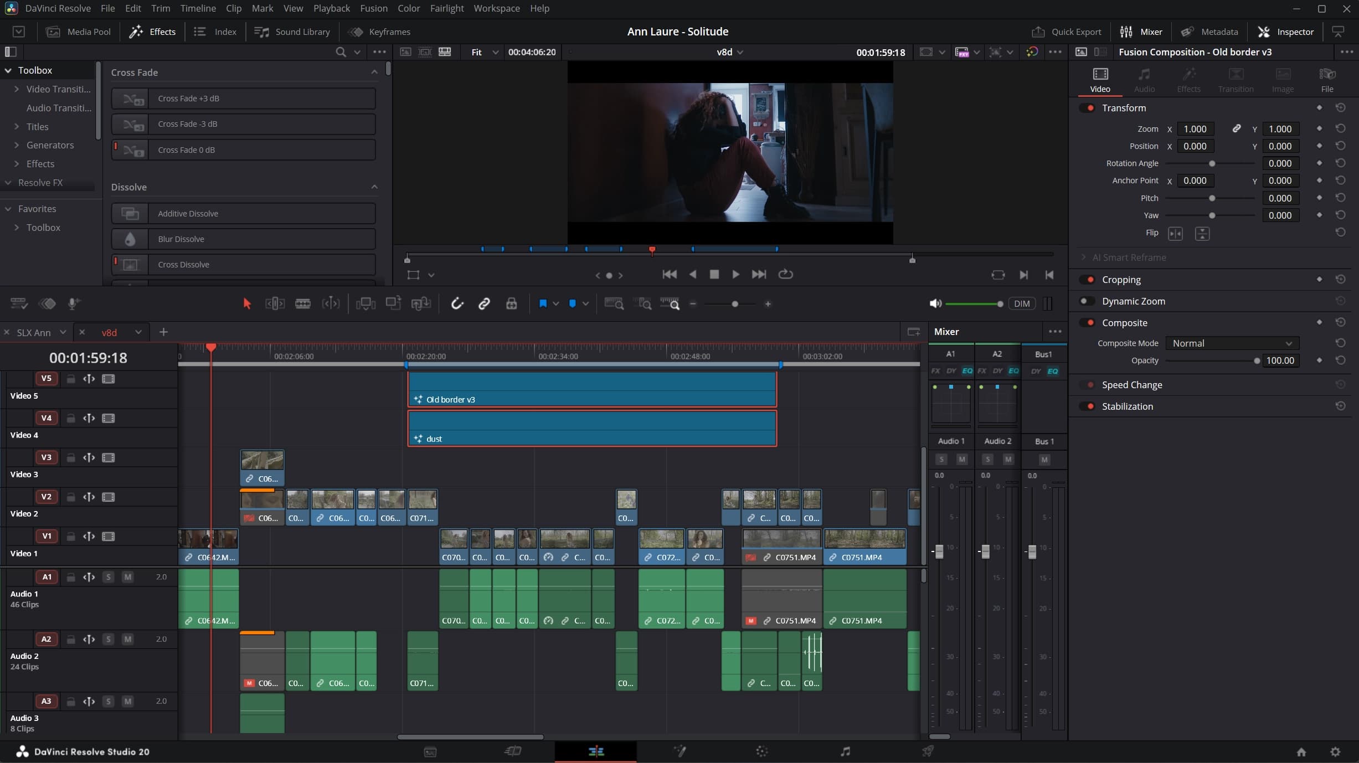Screen dimensions: 1359x763
Task: Open the Media Pool panel
Action: pos(78,32)
